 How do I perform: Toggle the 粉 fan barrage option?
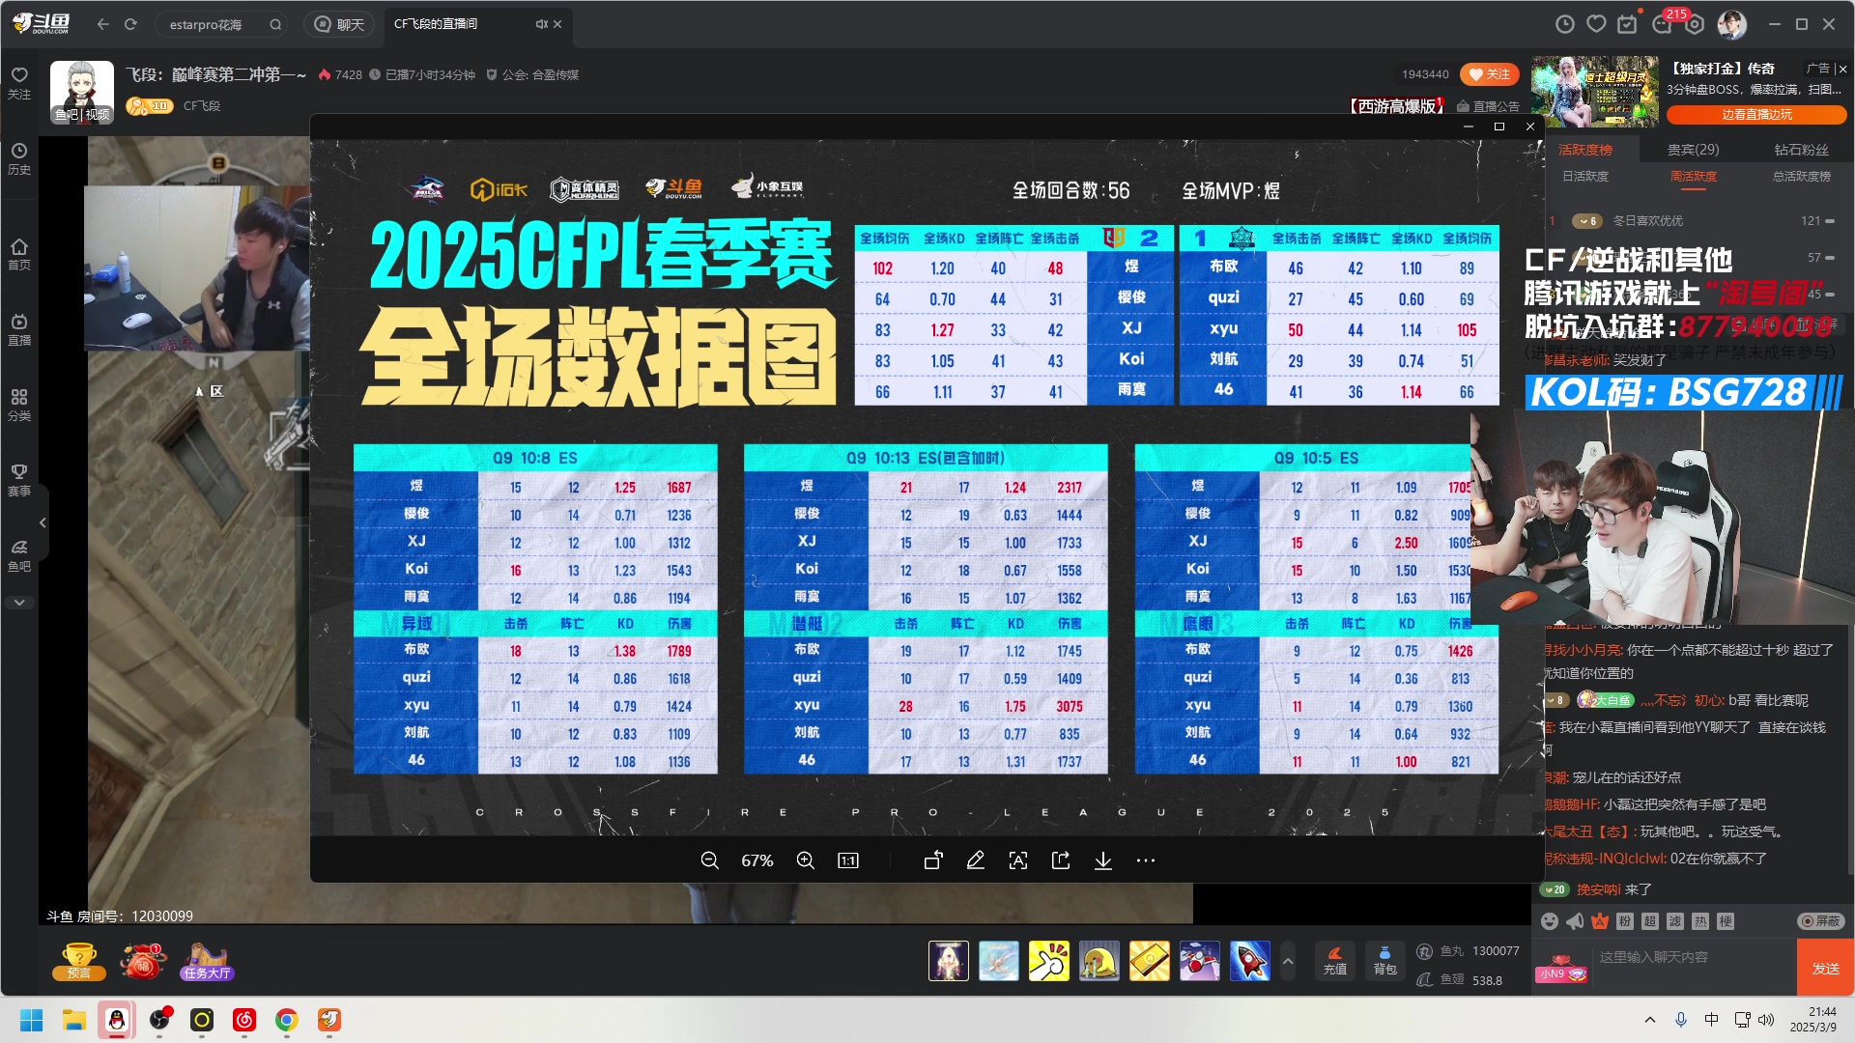pyautogui.click(x=1625, y=921)
